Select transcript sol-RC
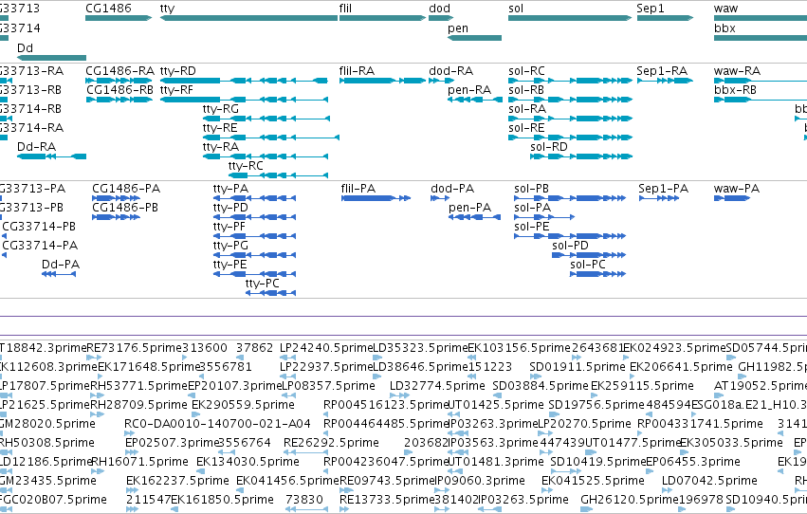Screen dimensions: 807x514 point(570,81)
